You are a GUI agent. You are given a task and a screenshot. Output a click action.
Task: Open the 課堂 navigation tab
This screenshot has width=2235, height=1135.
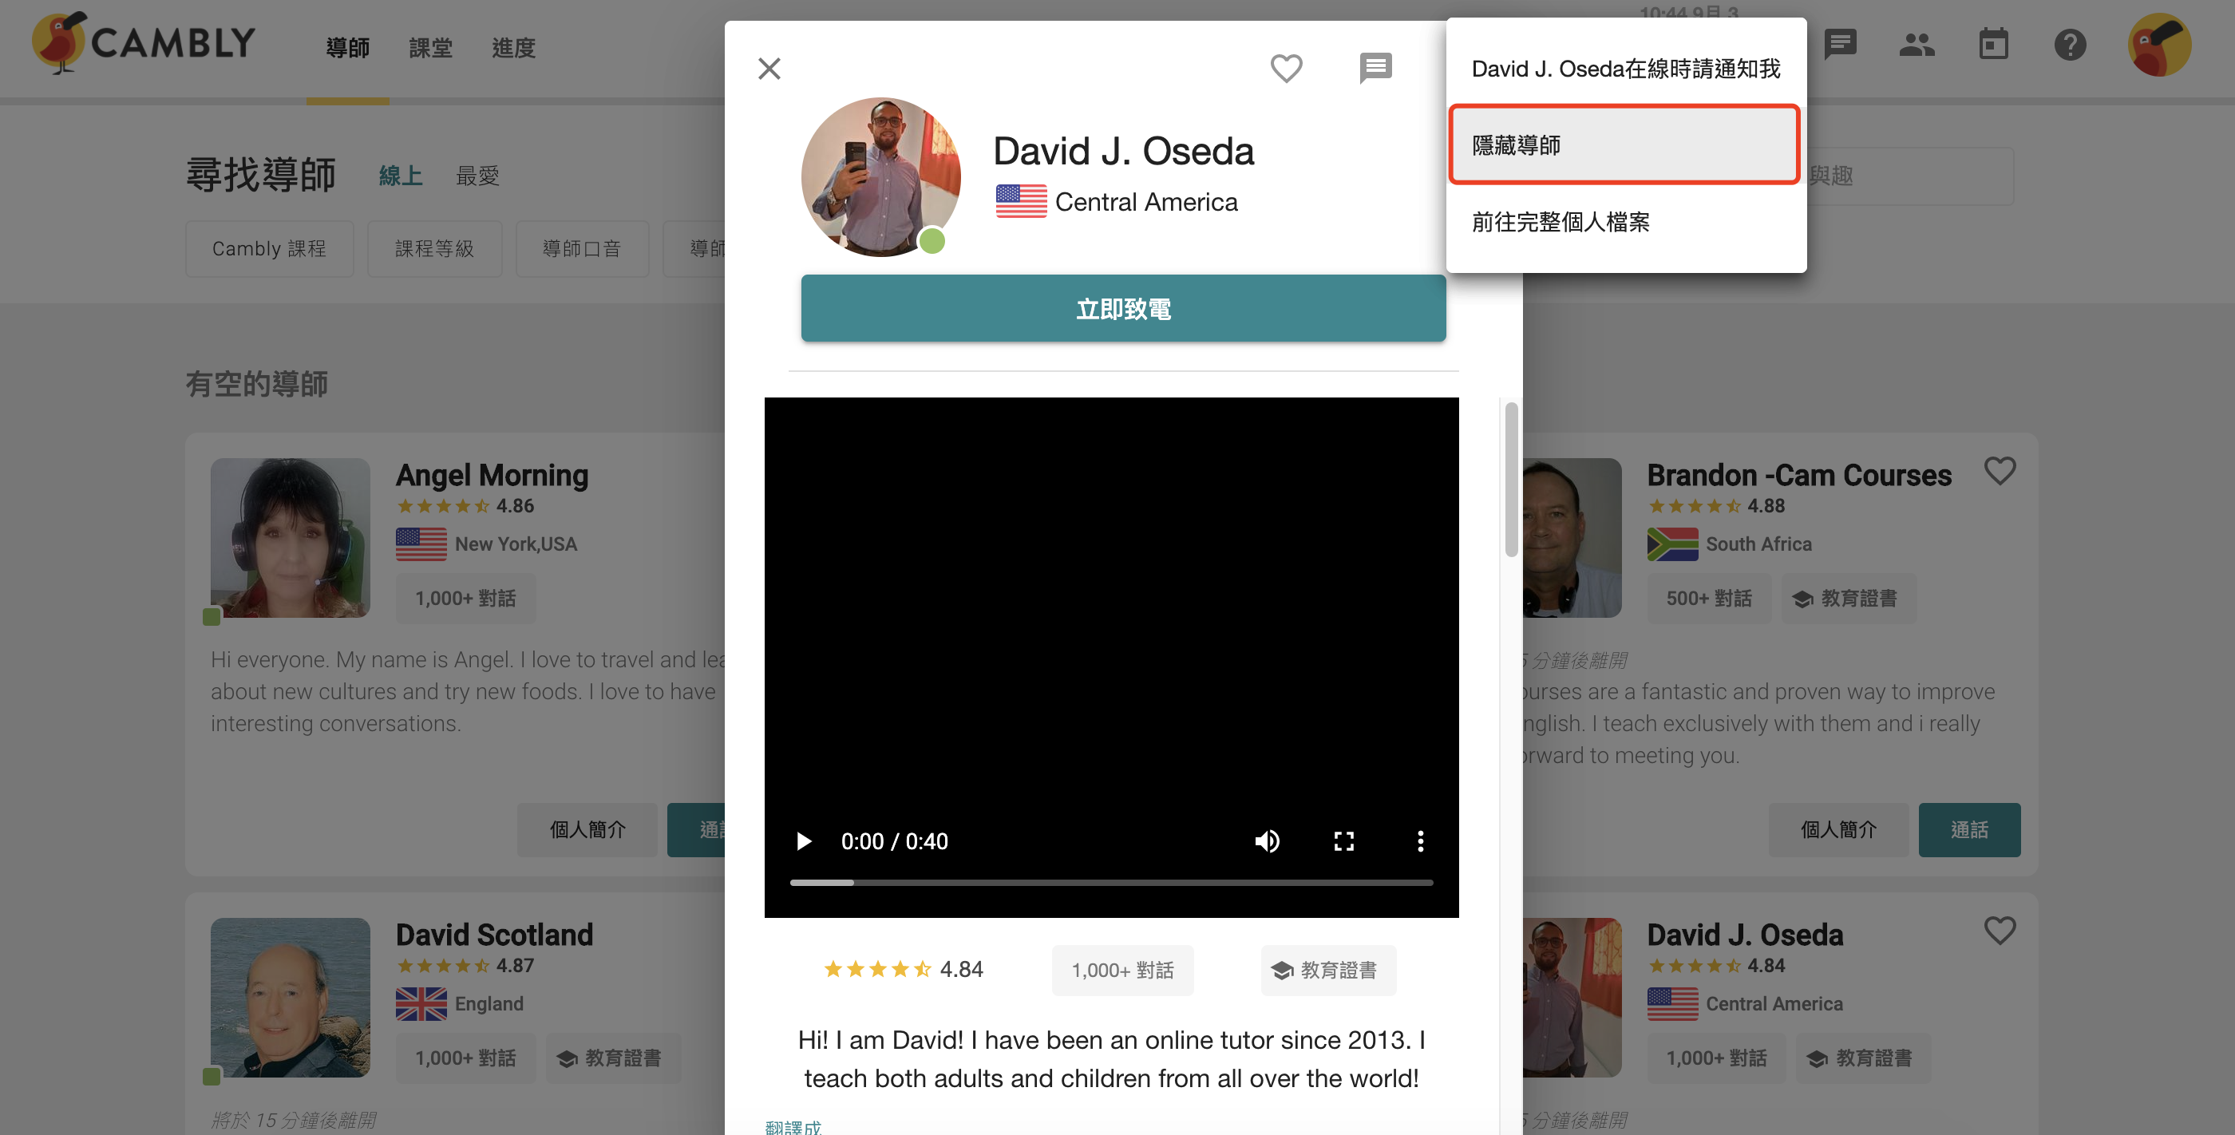pyautogui.click(x=430, y=48)
